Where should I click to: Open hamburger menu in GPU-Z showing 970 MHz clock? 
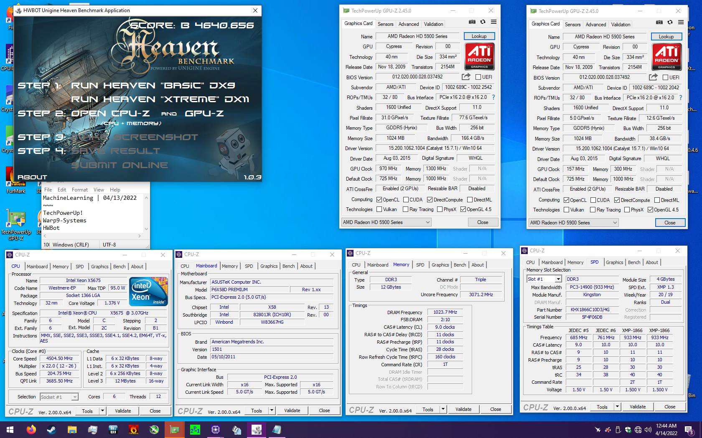coord(493,22)
